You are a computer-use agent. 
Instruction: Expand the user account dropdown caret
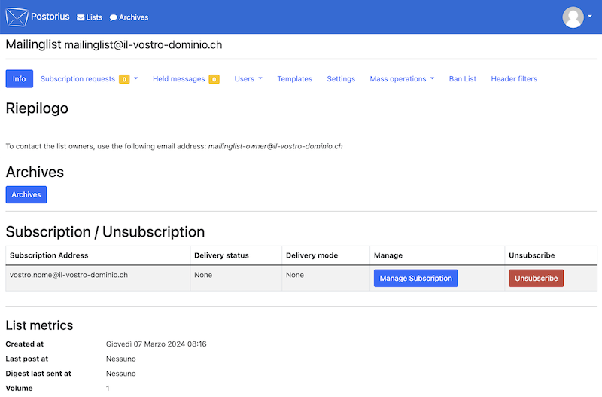click(x=590, y=16)
